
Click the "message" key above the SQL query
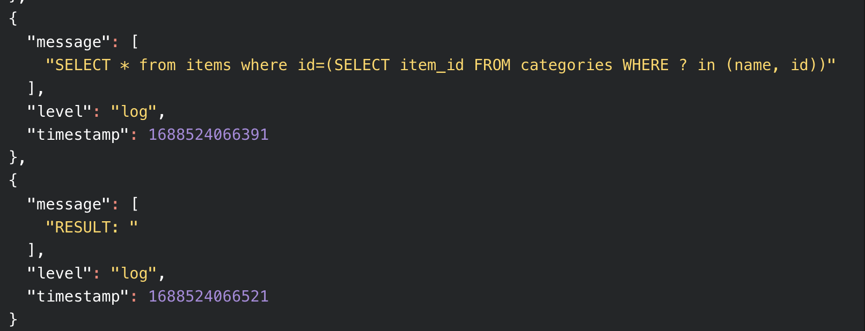coord(69,42)
